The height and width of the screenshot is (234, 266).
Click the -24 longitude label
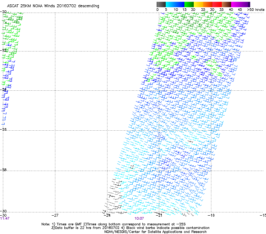tap(107, 216)
